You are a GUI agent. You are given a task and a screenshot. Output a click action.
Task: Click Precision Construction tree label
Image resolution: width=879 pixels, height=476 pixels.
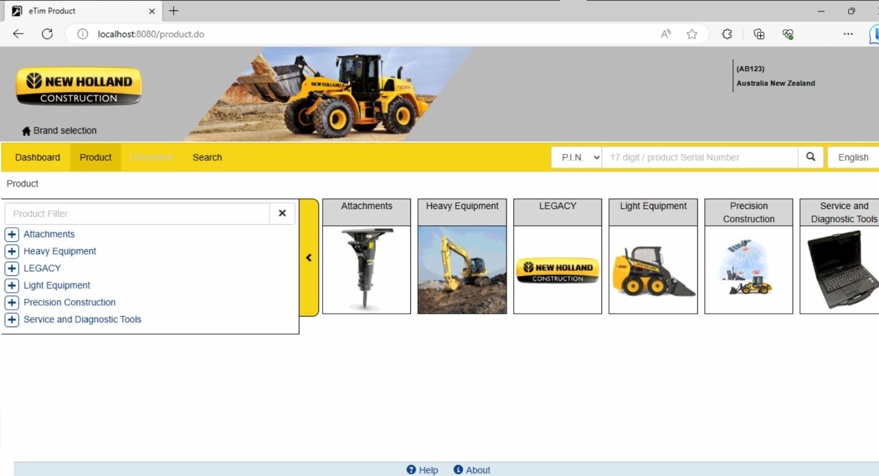(69, 302)
